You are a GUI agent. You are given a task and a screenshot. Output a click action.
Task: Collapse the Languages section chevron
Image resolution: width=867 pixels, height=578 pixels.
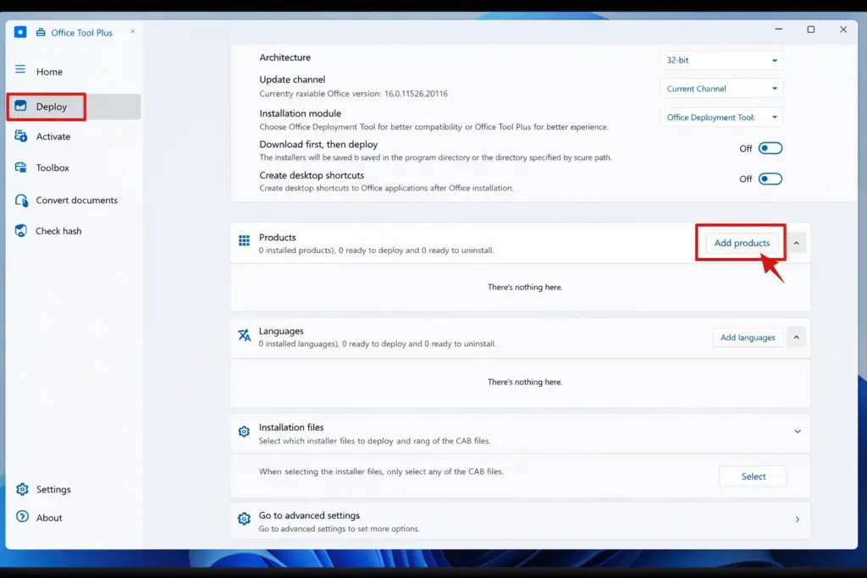click(x=797, y=338)
